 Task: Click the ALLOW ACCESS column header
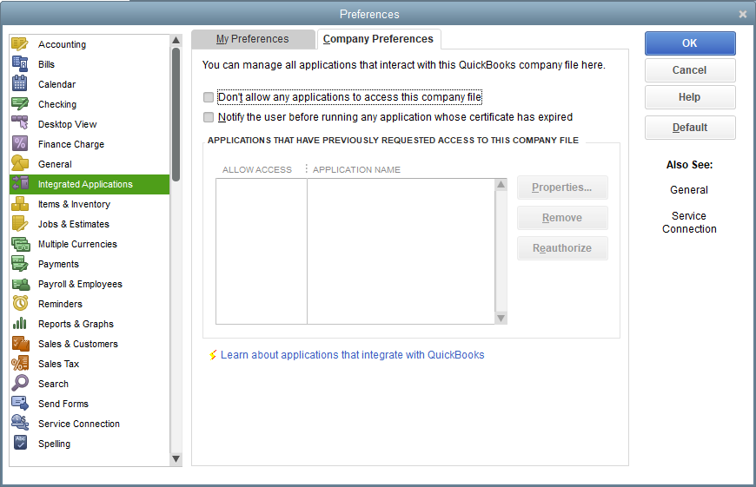click(x=257, y=170)
